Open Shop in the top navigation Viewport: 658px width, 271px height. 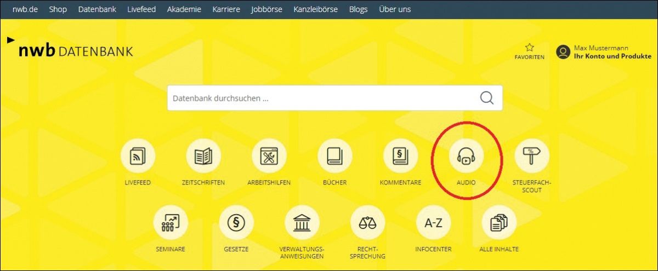pos(58,9)
